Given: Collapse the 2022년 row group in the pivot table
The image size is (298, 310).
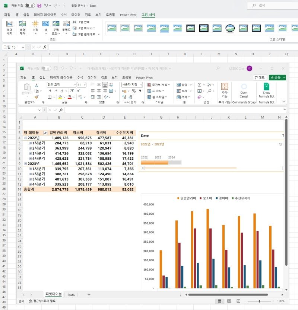Looking at the screenshot, I should click(26, 138).
